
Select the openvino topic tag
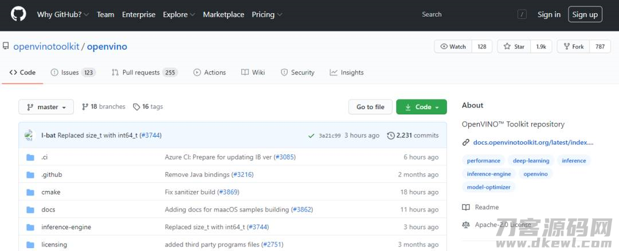[x=536, y=174]
